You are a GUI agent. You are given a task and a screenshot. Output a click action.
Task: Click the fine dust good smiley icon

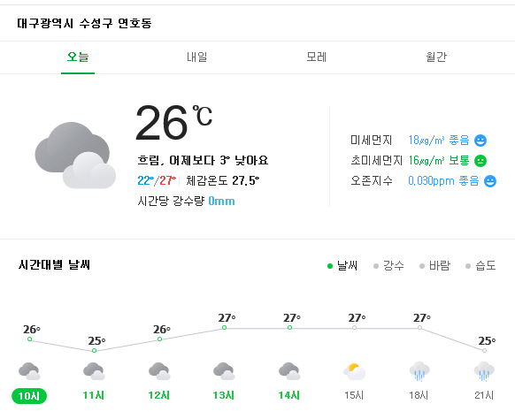(x=480, y=141)
